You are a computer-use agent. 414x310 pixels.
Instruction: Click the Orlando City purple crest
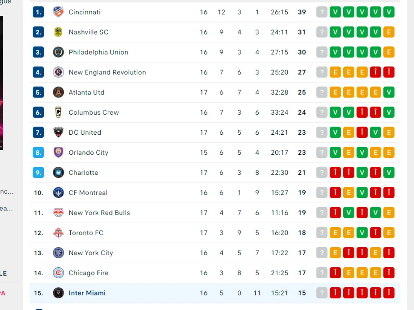tap(58, 153)
